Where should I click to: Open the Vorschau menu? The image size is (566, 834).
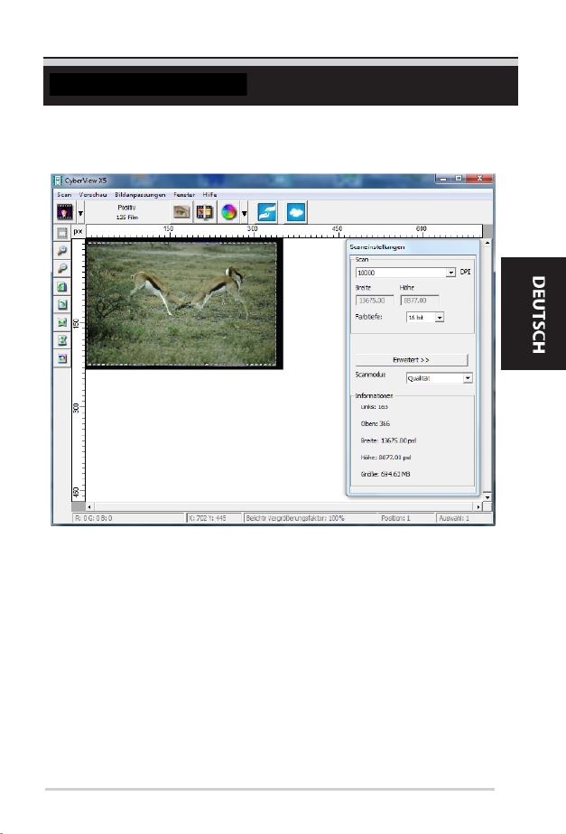pyautogui.click(x=93, y=195)
